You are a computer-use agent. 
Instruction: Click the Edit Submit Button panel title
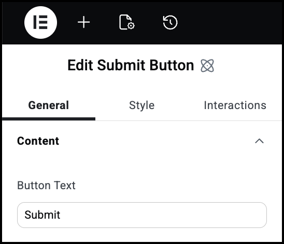point(131,65)
